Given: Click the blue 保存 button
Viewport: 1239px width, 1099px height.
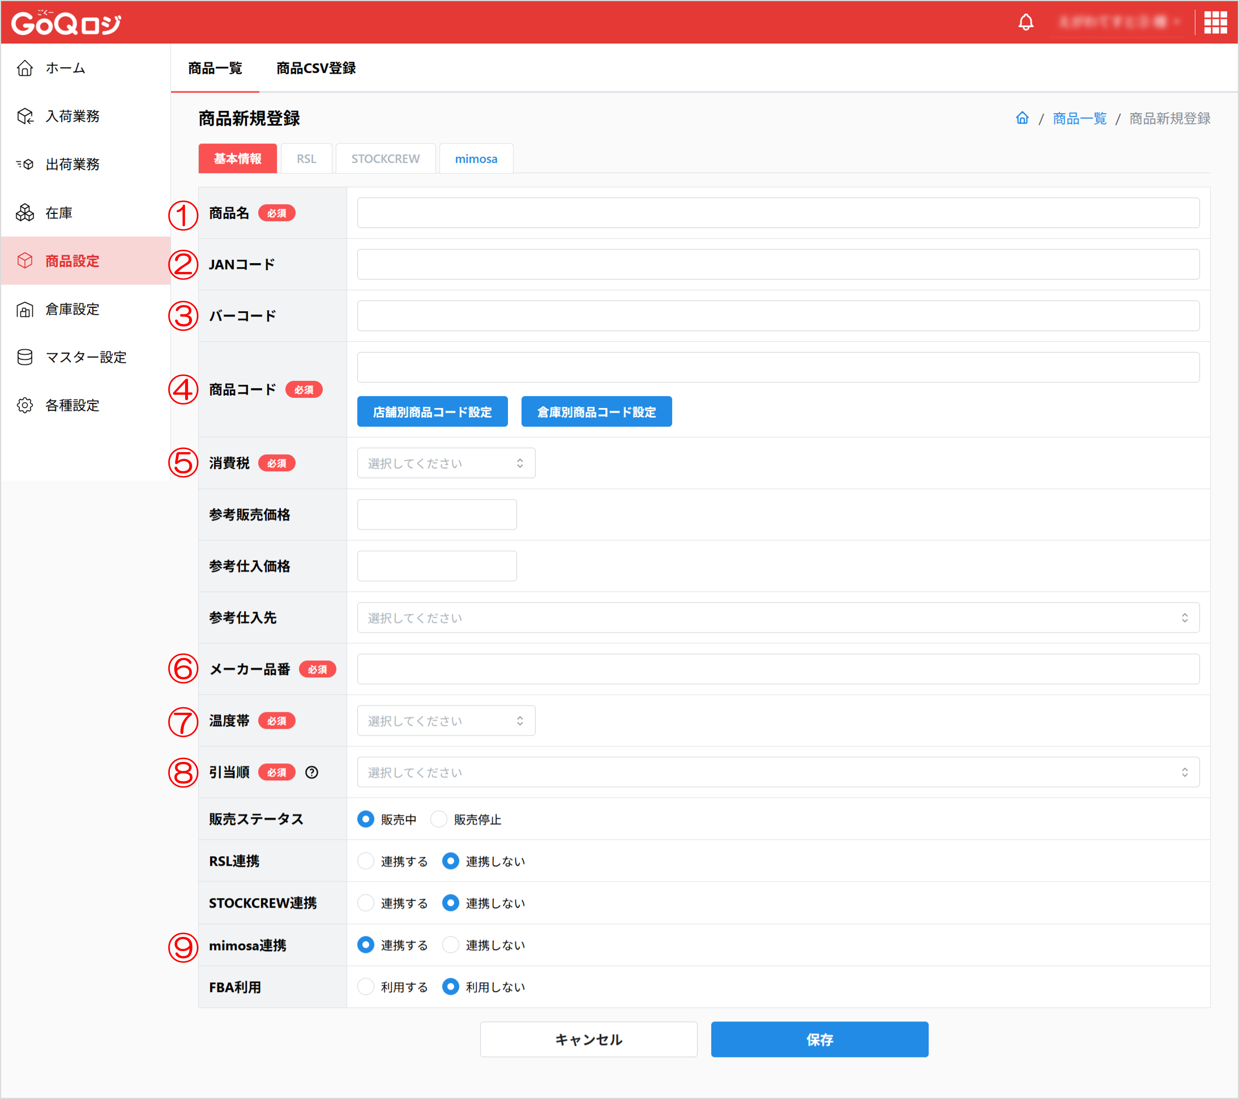Looking at the screenshot, I should coord(819,1039).
